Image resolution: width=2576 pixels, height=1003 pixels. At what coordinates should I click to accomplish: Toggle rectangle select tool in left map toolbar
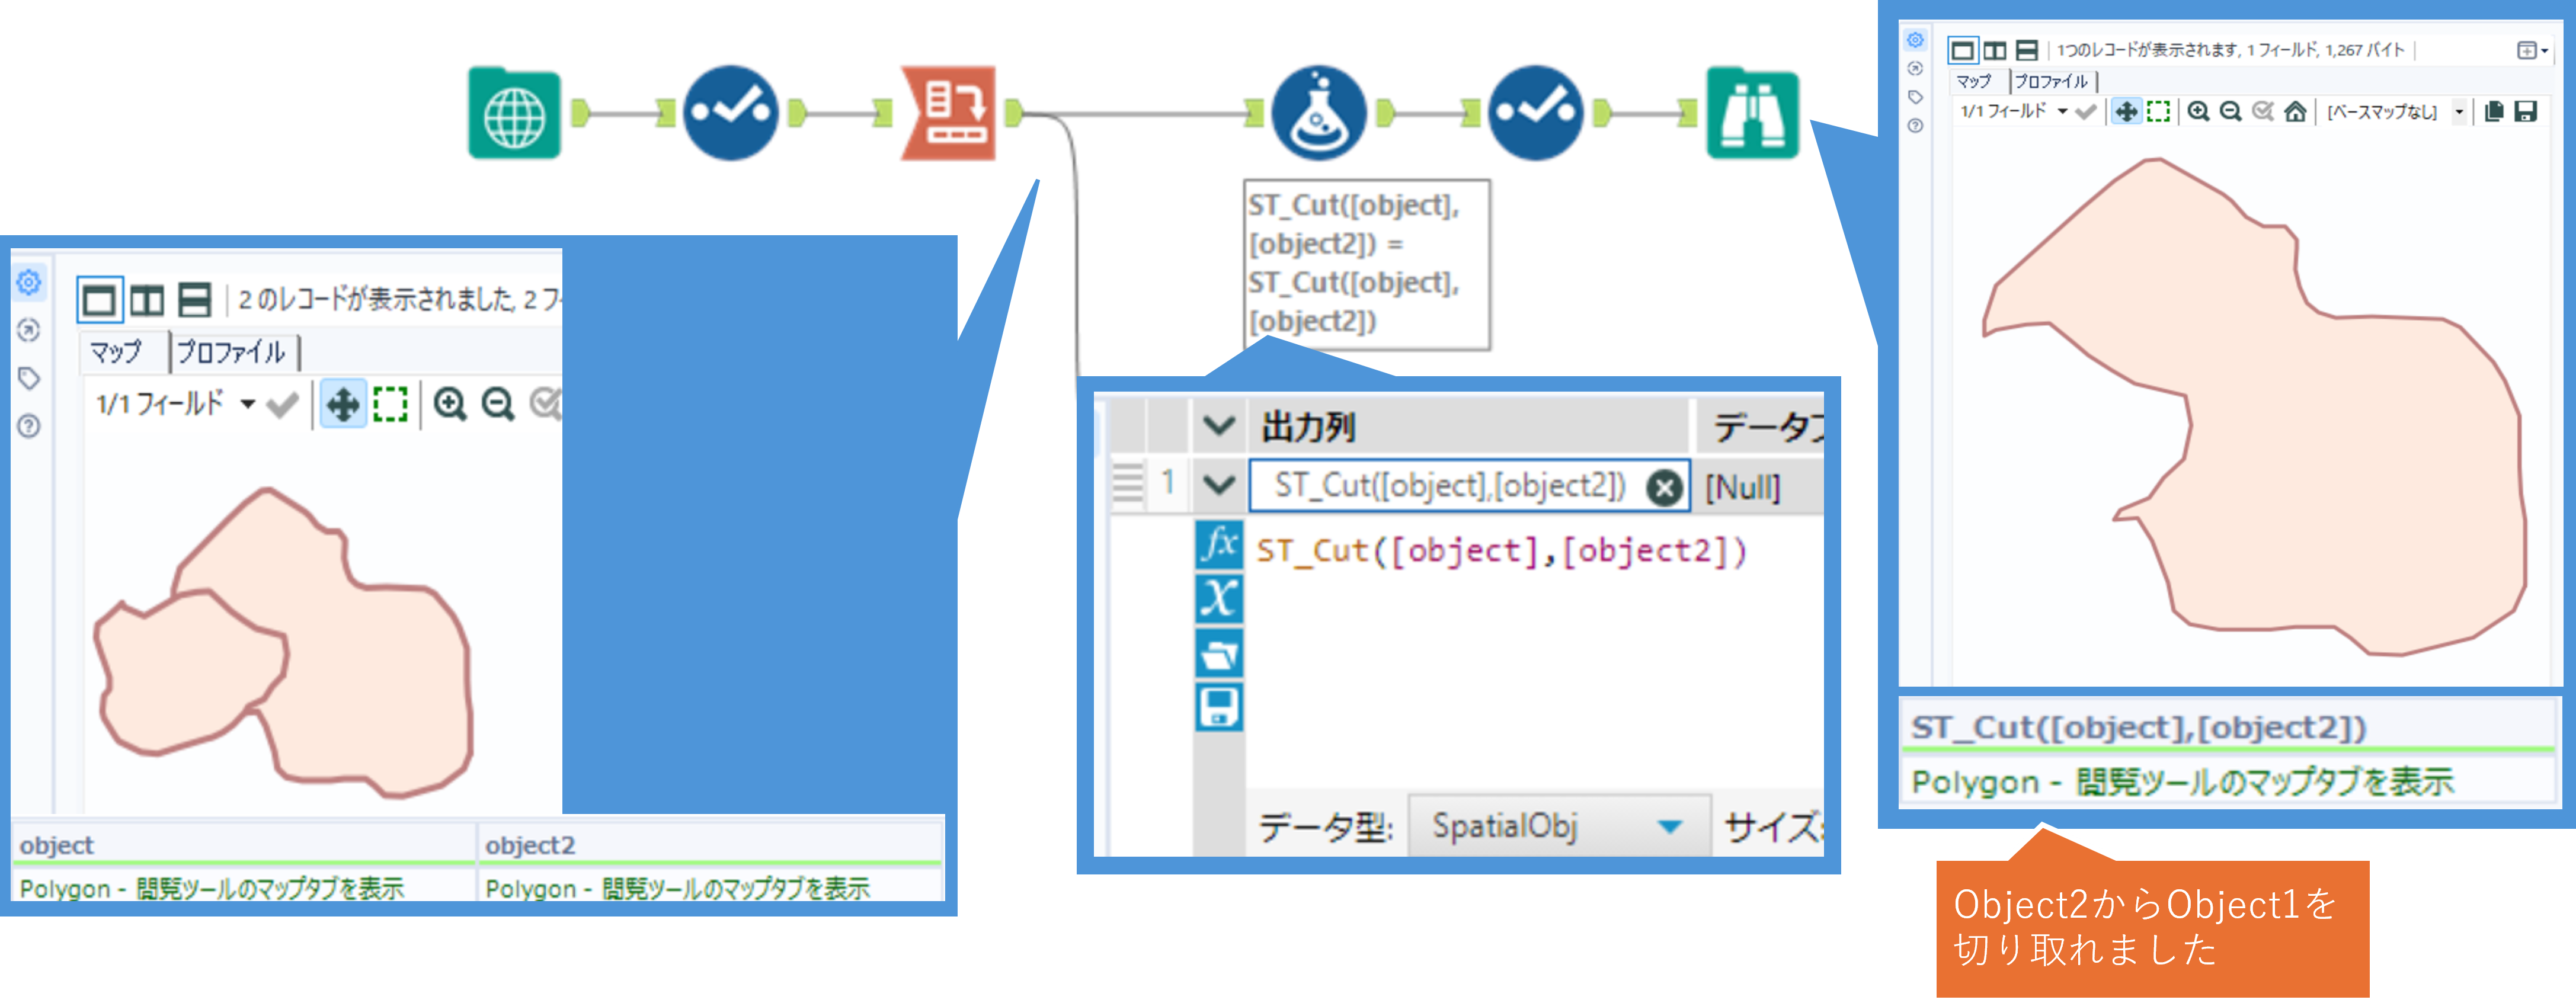click(390, 405)
